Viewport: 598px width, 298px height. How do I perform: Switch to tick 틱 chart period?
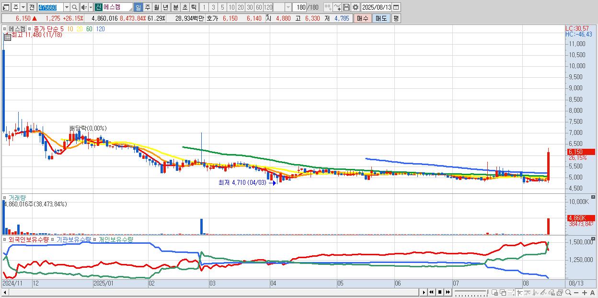point(194,7)
